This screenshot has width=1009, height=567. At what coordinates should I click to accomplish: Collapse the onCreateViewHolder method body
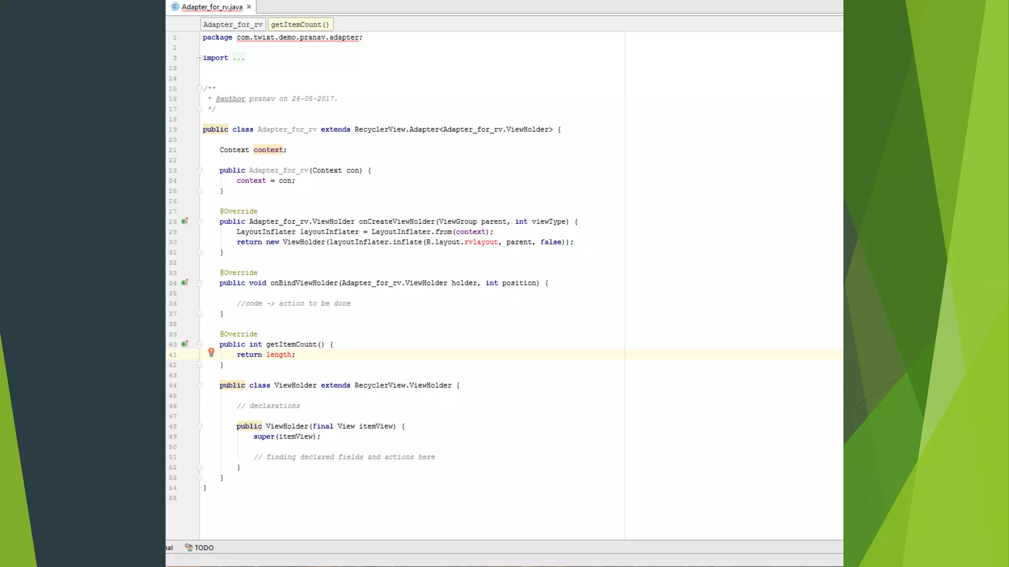[200, 221]
